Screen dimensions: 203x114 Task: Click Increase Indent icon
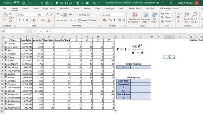[x=74, y=20]
